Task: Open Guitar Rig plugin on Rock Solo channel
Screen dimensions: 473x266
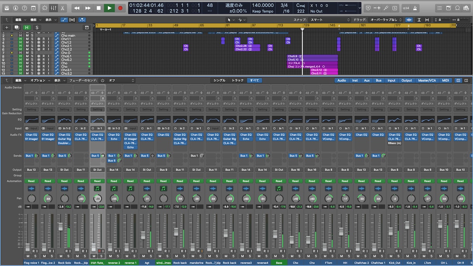Action: (x=64, y=139)
